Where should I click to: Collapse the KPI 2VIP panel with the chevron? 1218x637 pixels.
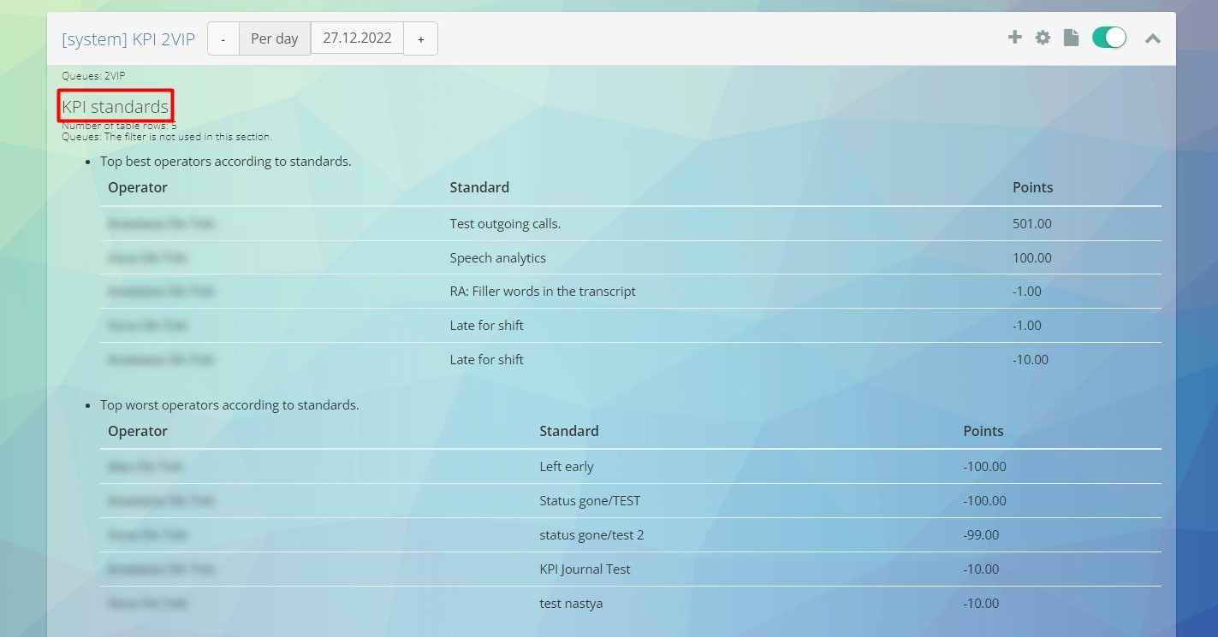(x=1153, y=38)
